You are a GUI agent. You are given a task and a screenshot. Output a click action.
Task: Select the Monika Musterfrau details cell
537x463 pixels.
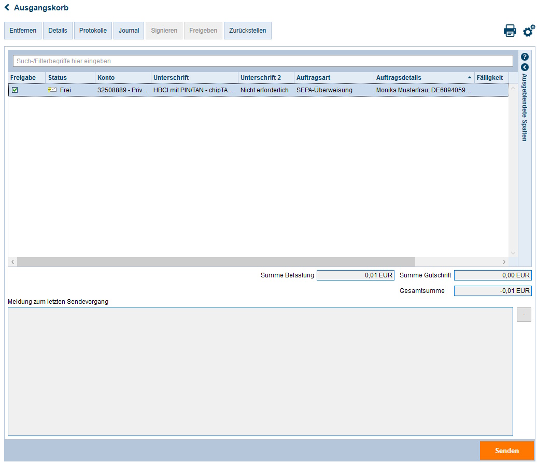tap(423, 90)
